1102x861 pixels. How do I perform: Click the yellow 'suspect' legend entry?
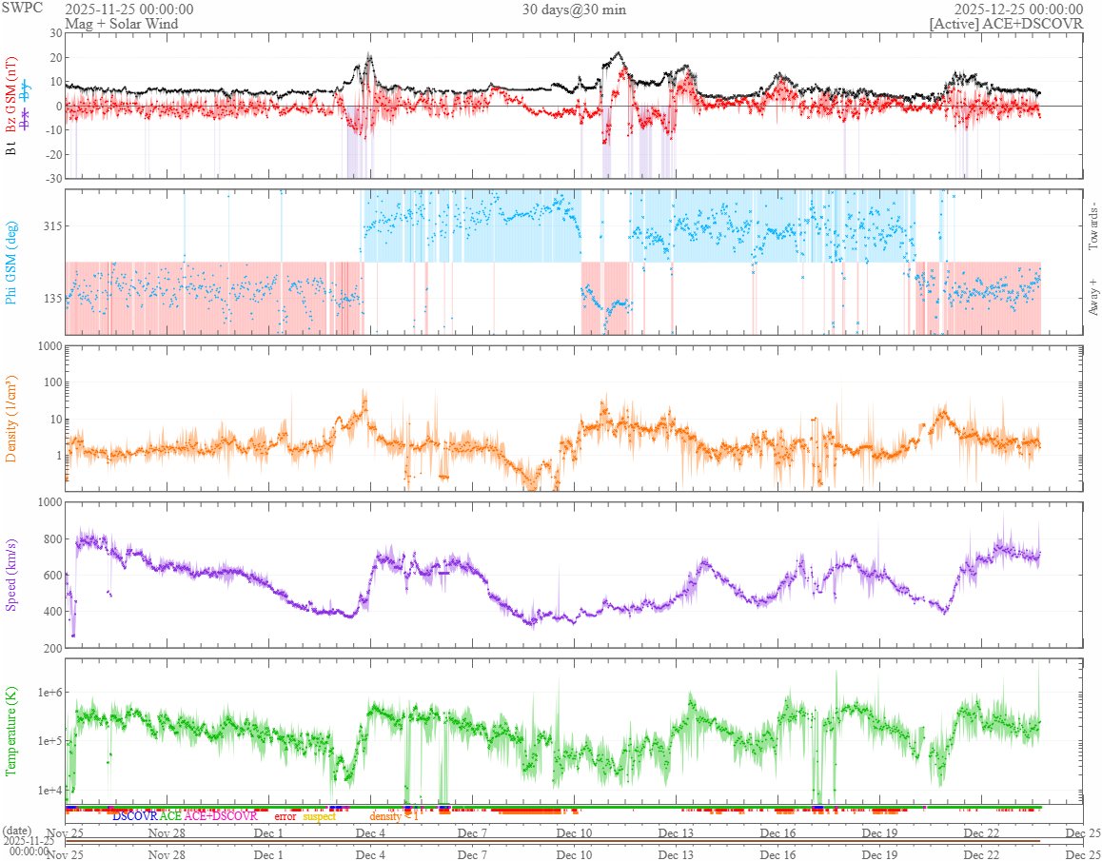click(x=319, y=816)
